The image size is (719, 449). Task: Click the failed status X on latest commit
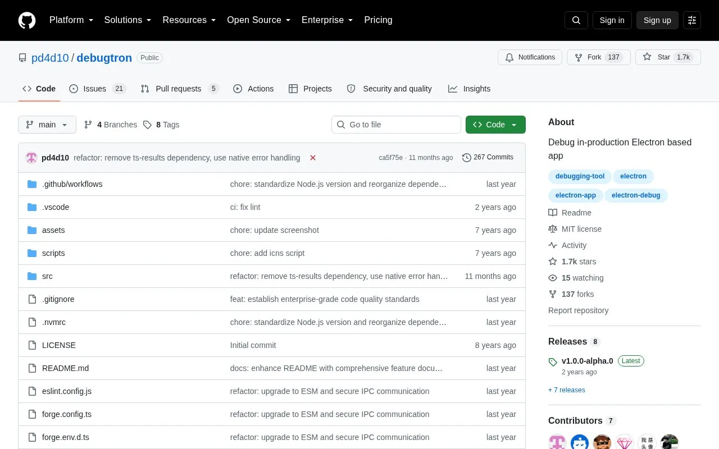pos(313,158)
